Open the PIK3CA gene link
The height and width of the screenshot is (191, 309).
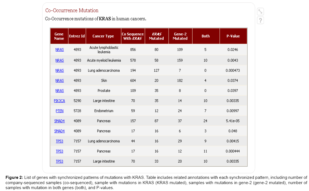pyautogui.click(x=60, y=101)
